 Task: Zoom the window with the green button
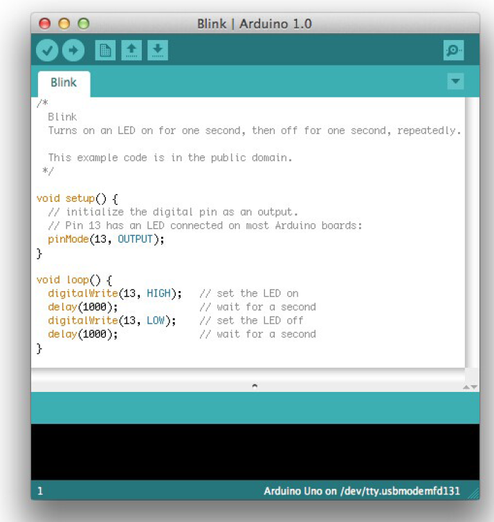pyautogui.click(x=83, y=24)
